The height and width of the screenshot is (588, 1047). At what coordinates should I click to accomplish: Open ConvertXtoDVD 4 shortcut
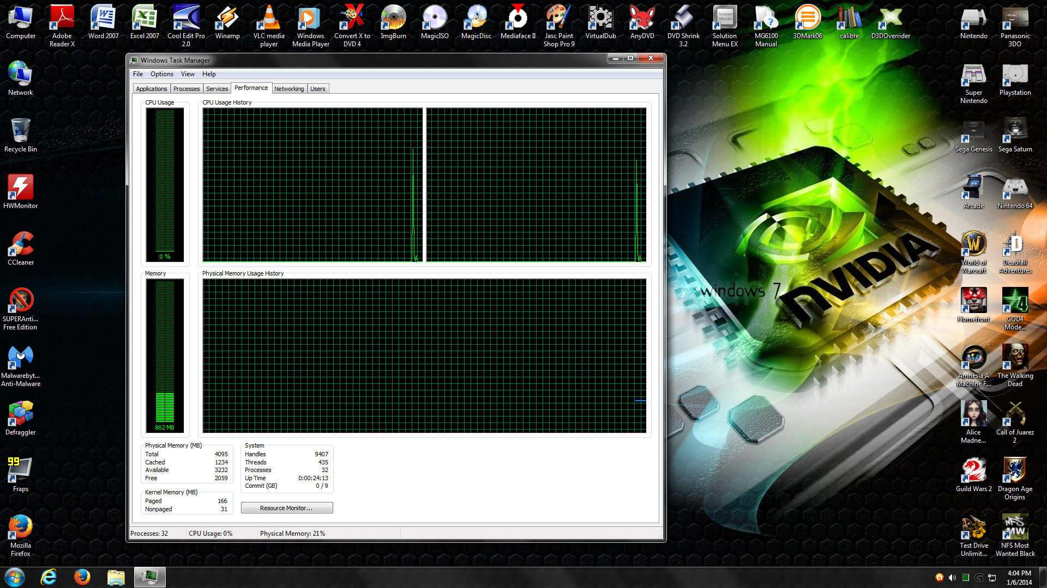352,26
